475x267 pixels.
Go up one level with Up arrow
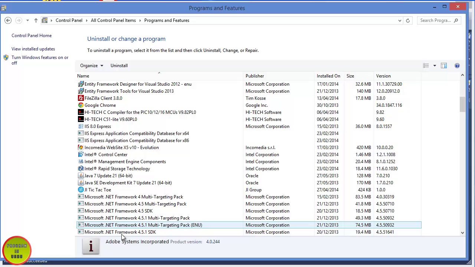[x=36, y=20]
